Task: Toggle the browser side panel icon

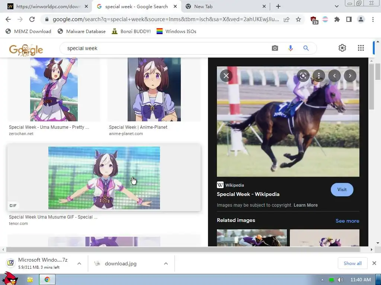Action: (349, 19)
